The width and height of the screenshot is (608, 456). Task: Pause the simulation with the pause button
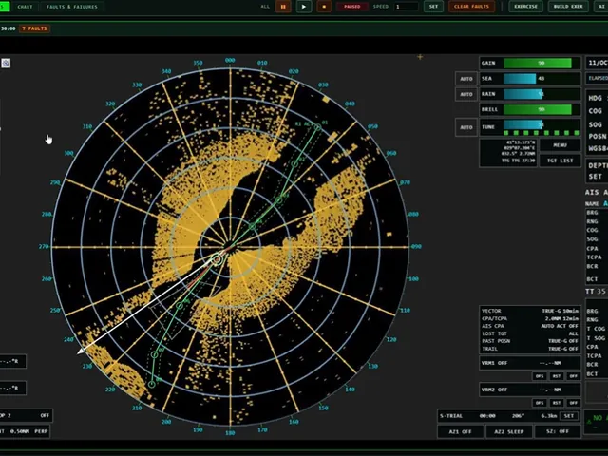(x=283, y=7)
